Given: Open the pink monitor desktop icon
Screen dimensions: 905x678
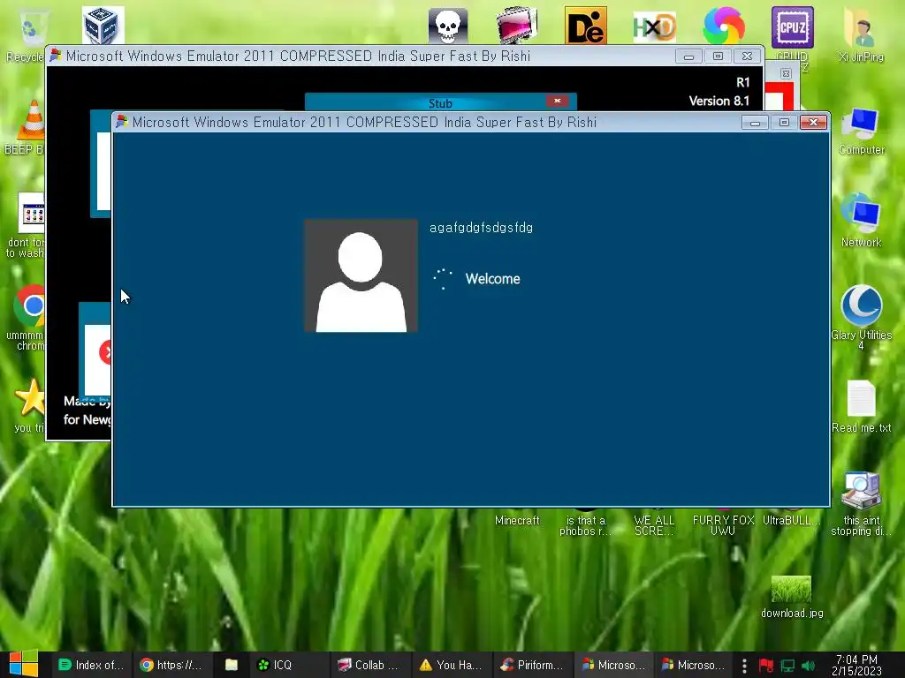Looking at the screenshot, I should [516, 26].
